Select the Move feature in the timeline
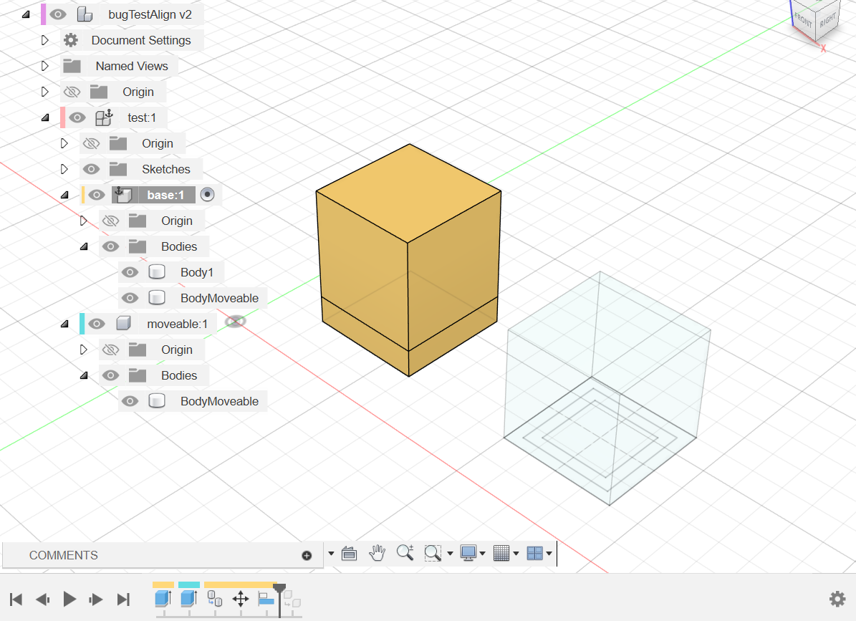Screen dimensions: 856x621 (x=241, y=599)
